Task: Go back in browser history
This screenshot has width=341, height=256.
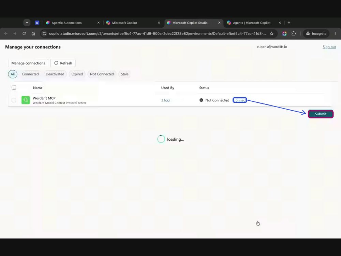Action: (x=6, y=33)
